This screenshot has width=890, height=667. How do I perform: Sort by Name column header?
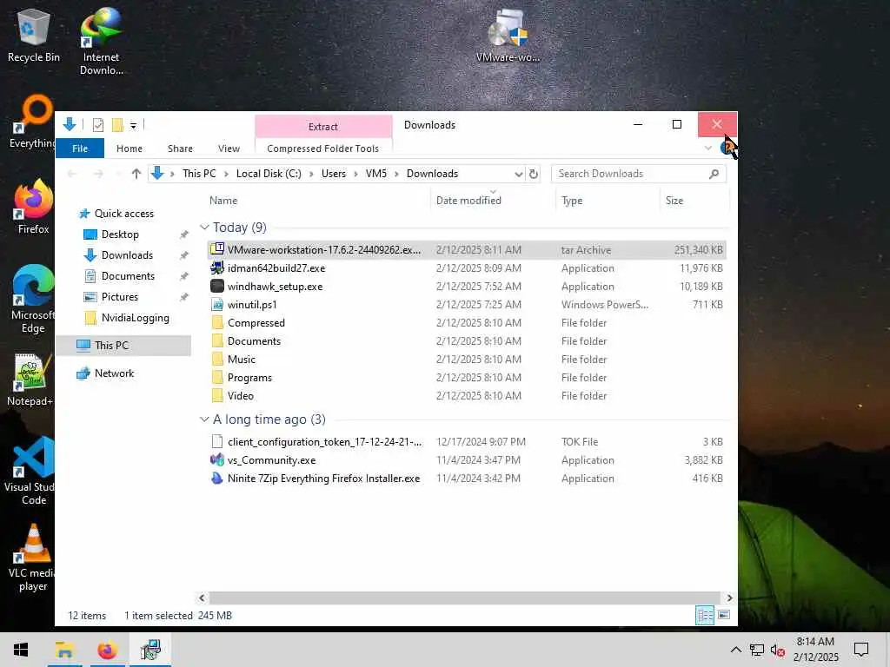click(x=318, y=201)
